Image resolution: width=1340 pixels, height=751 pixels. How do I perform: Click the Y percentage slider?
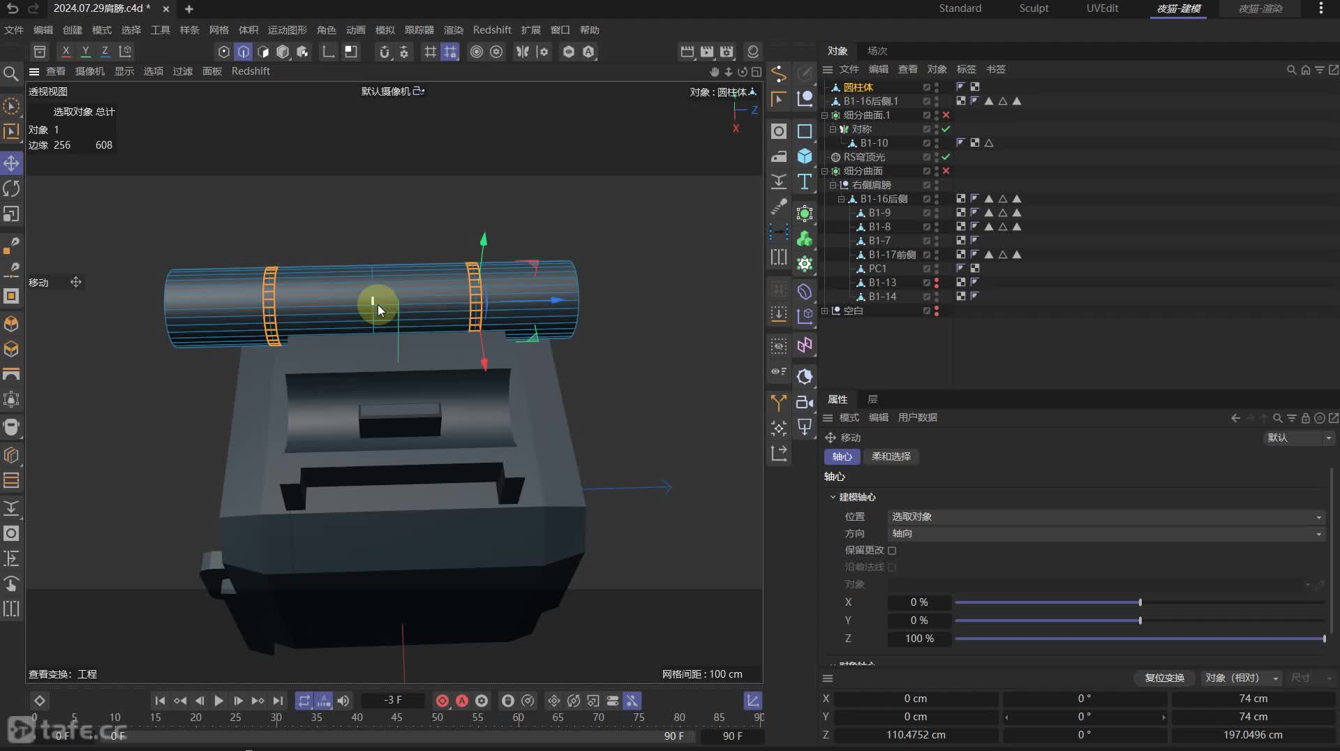coord(1140,620)
